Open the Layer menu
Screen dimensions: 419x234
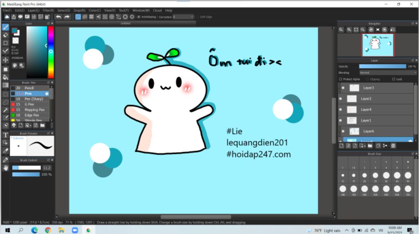pos(34,10)
